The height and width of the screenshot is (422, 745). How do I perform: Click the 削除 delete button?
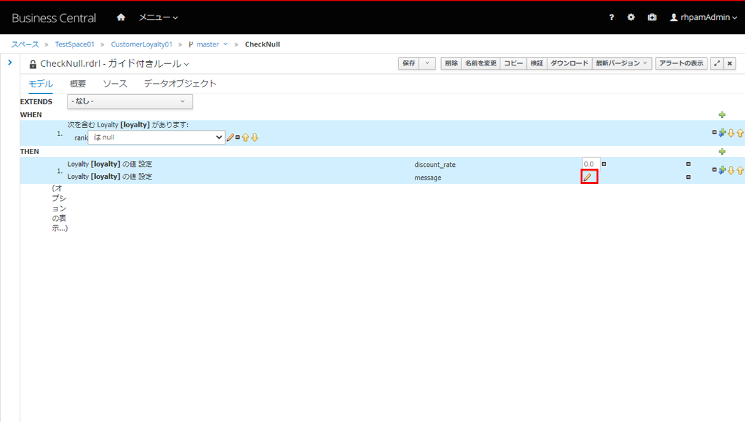click(x=451, y=63)
